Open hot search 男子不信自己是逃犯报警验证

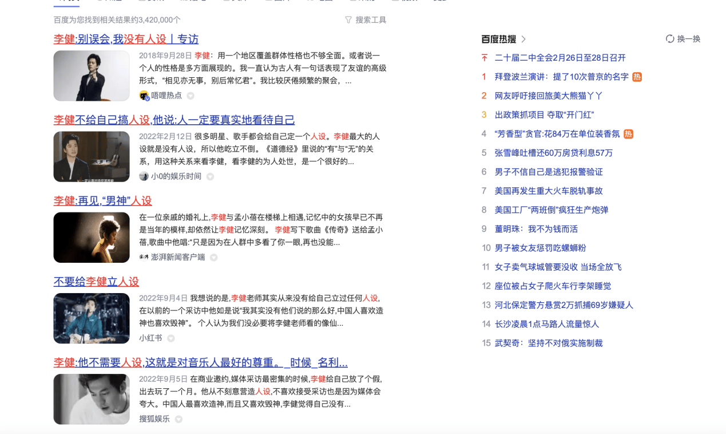[549, 172]
